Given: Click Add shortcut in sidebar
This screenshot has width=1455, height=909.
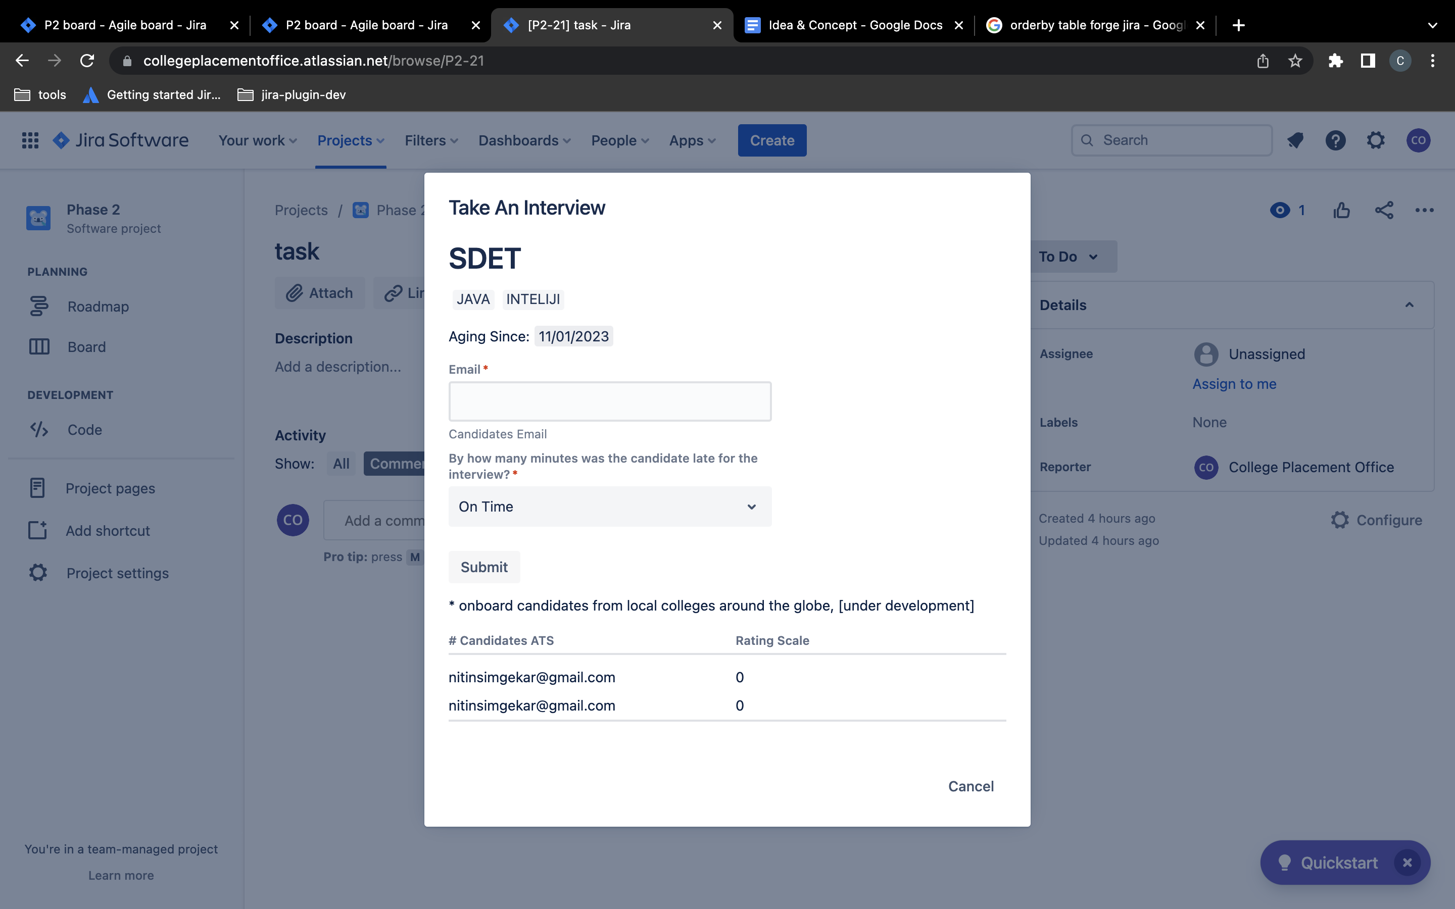Looking at the screenshot, I should pos(108,531).
